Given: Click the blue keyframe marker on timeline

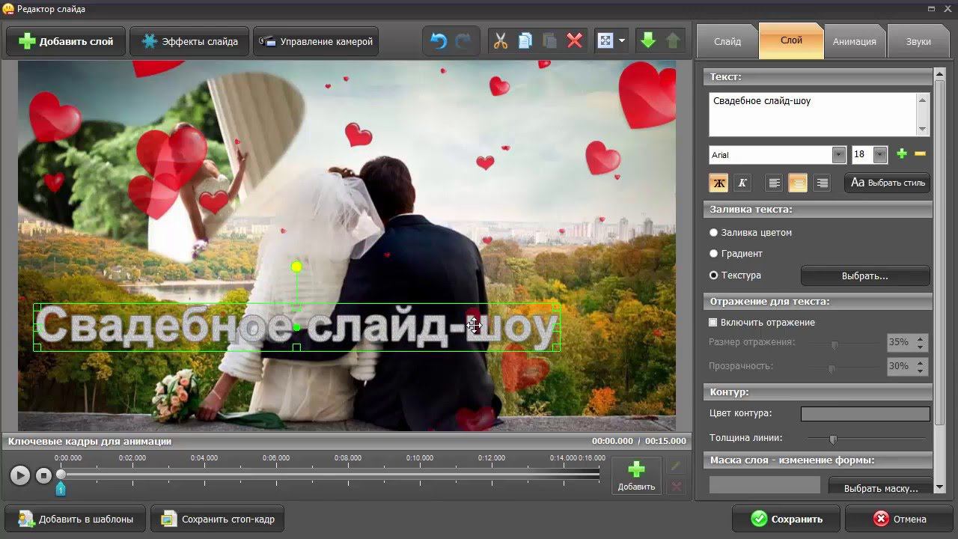Looking at the screenshot, I should pyautogui.click(x=61, y=488).
